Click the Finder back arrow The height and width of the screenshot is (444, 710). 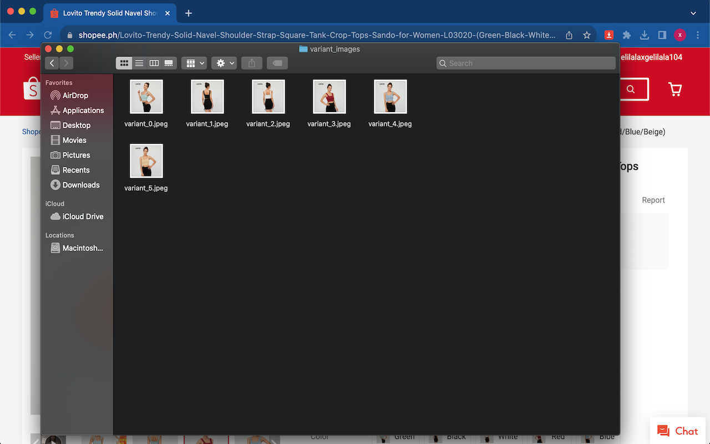[52, 63]
